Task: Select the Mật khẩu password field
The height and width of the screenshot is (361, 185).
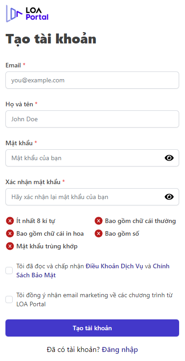Action: pyautogui.click(x=92, y=158)
